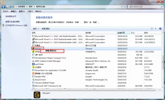Select the wpsPrinter program name
This screenshot has height=100, width=165.
click(39, 64)
